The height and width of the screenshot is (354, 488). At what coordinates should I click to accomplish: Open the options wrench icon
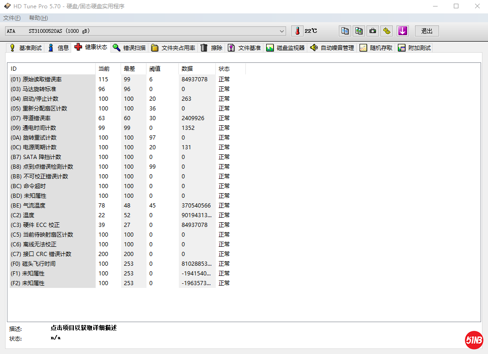click(x=387, y=31)
